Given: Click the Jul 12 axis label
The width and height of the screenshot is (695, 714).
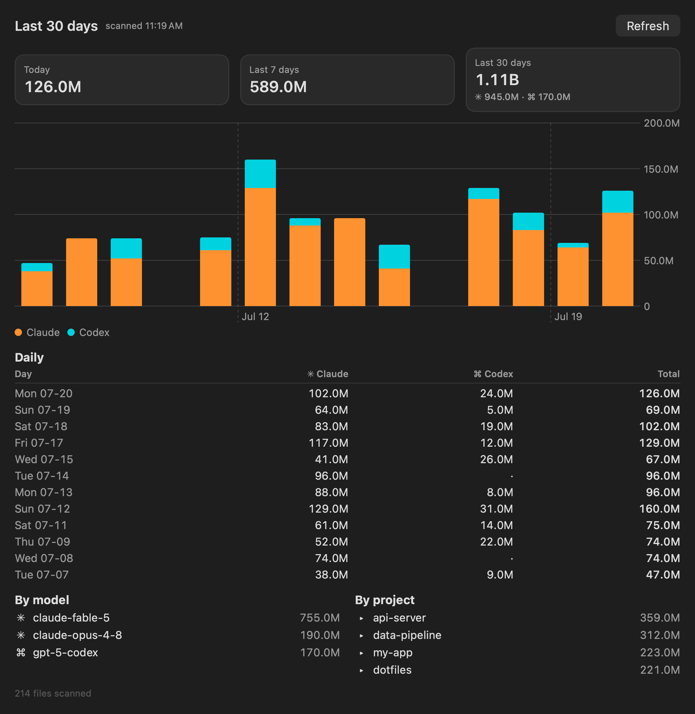Looking at the screenshot, I should (x=255, y=316).
